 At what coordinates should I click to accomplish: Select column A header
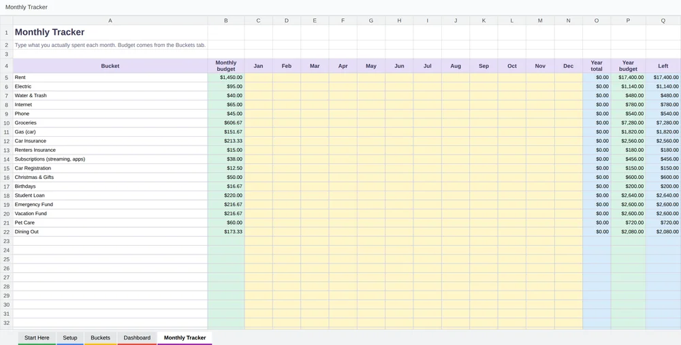coord(110,20)
